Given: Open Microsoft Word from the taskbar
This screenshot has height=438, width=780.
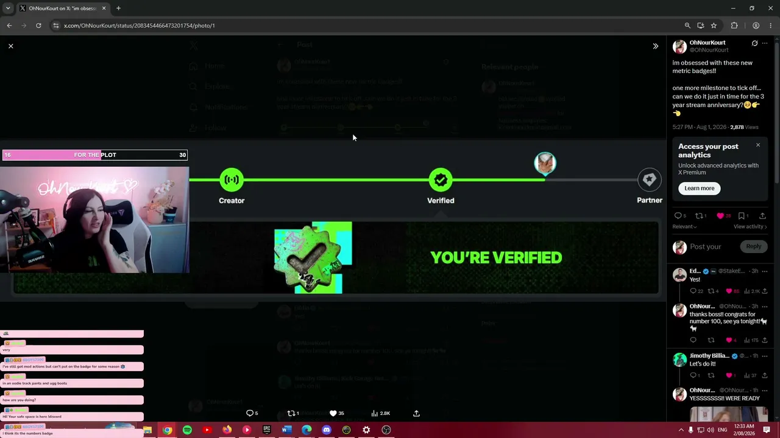Looking at the screenshot, I should 286,430.
